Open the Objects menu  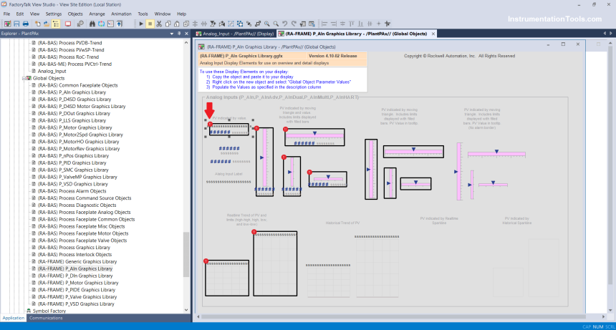click(x=75, y=14)
